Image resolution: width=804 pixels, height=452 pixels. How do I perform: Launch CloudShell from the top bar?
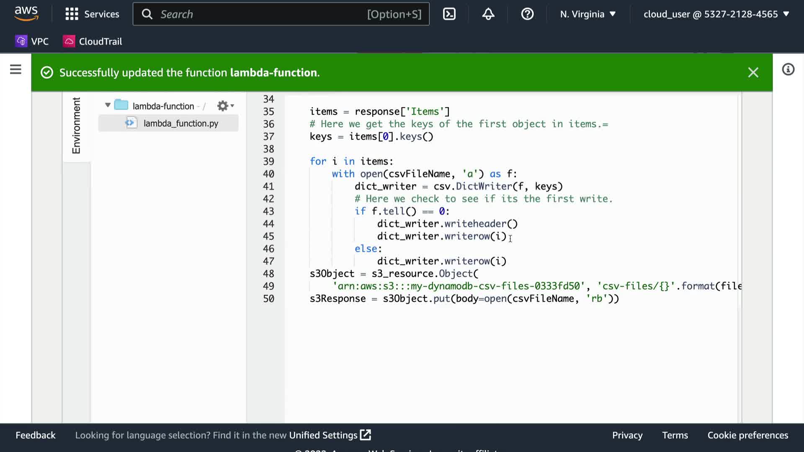(449, 14)
